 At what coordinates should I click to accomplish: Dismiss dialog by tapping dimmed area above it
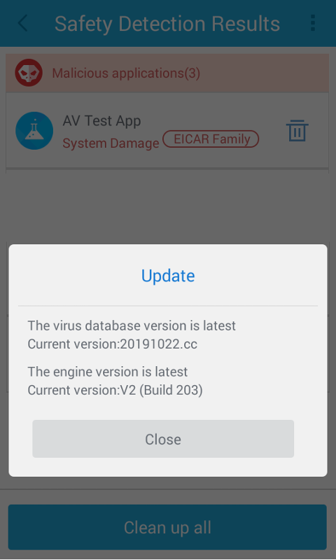click(x=168, y=207)
